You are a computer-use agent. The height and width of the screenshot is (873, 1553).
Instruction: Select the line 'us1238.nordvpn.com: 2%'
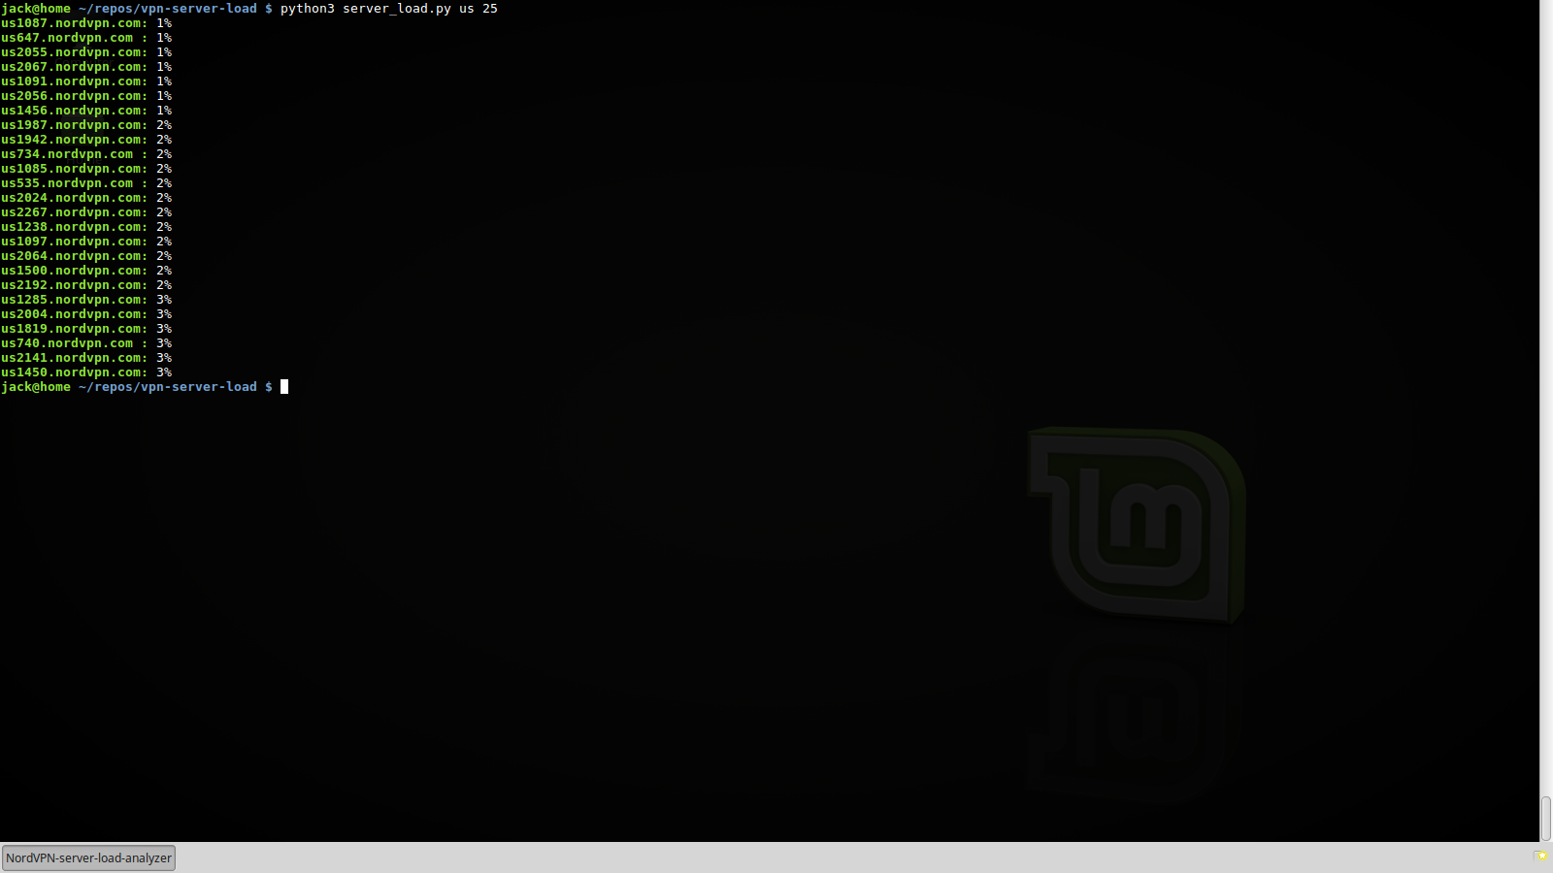coord(86,227)
